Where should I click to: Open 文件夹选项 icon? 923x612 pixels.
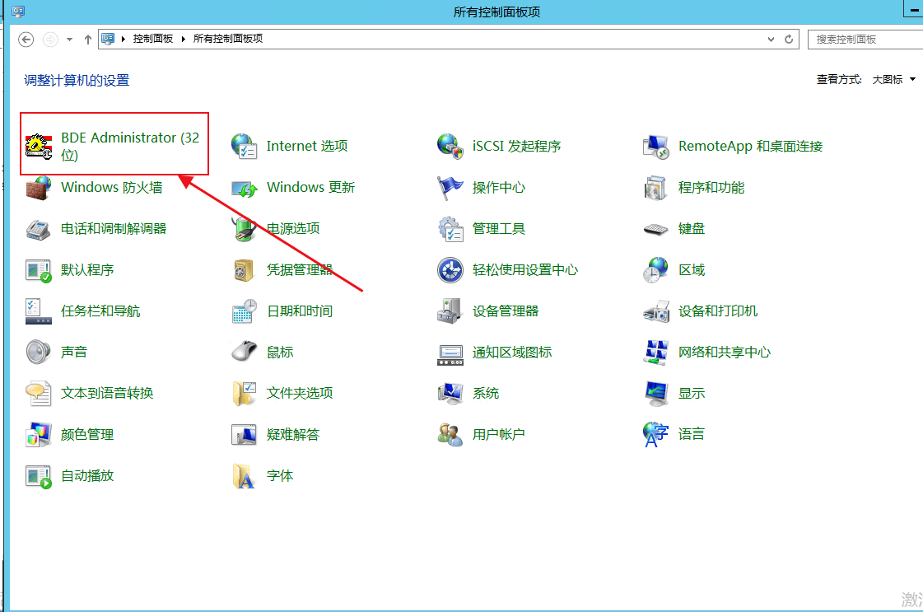tap(244, 394)
